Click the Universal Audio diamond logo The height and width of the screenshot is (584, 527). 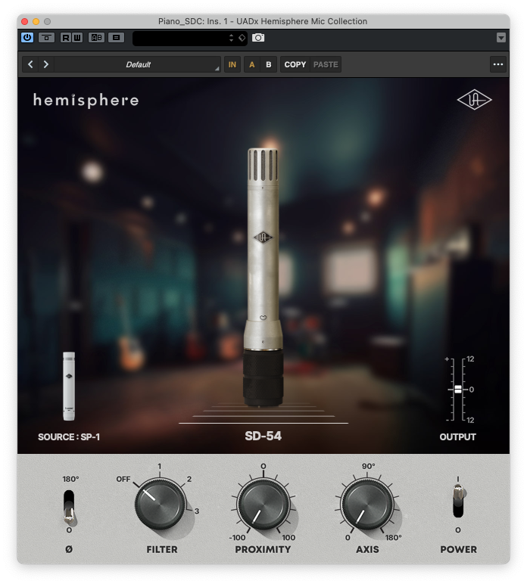coord(475,99)
